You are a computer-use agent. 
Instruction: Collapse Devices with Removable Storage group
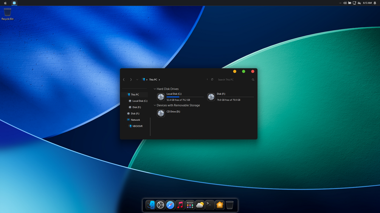tap(155, 105)
